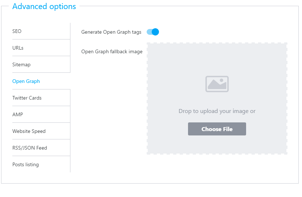
Task: Open the SEO settings tab
Action: click(x=17, y=31)
